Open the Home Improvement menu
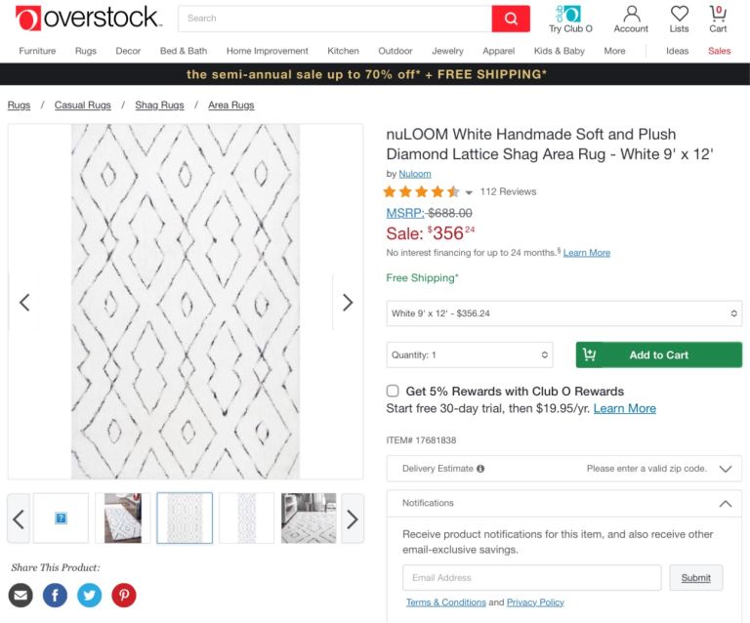This screenshot has height=623, width=750. click(x=267, y=51)
